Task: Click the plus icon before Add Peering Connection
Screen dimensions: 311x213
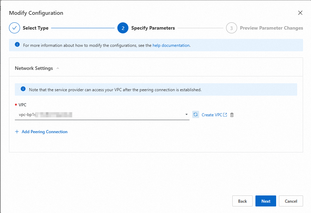Action: point(17,132)
